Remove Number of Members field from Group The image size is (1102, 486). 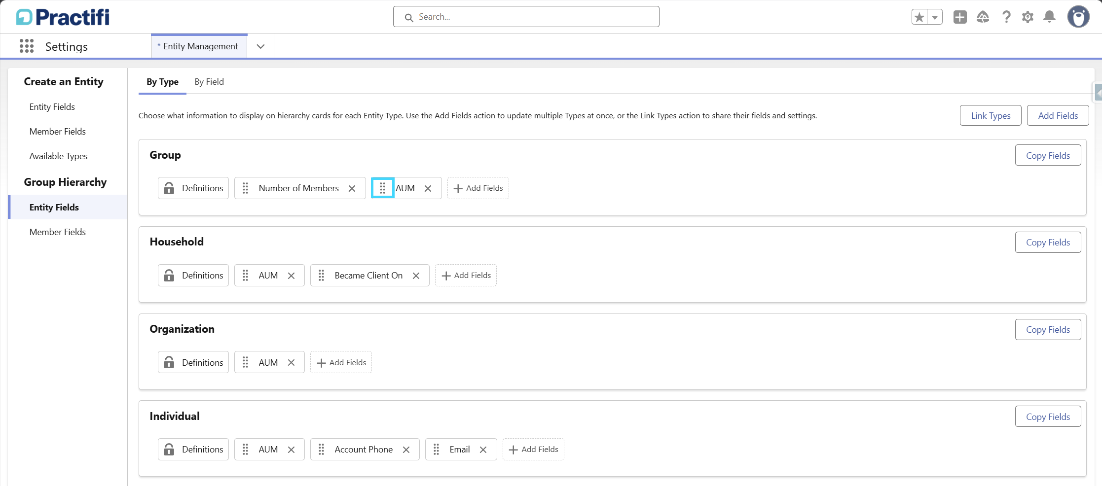(352, 188)
